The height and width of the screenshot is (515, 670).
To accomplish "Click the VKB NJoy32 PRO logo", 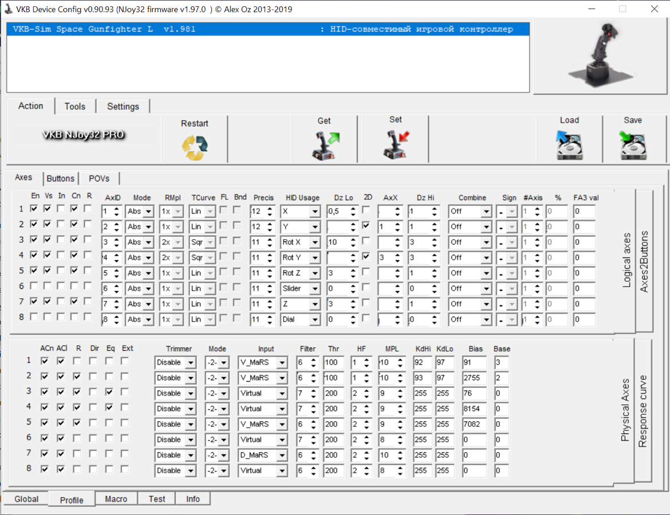I will pyautogui.click(x=84, y=135).
